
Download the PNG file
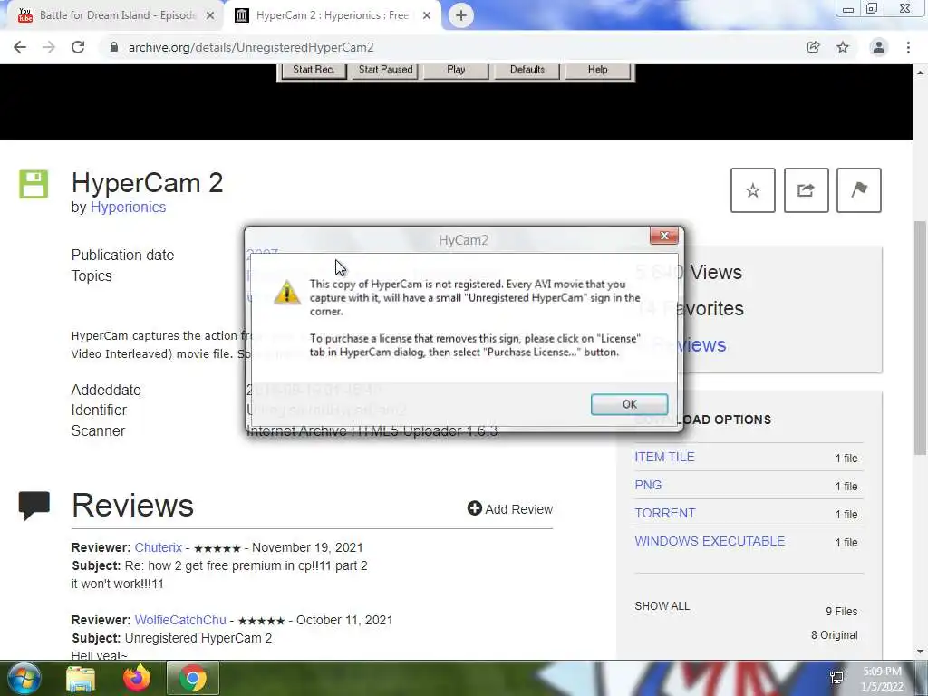[648, 485]
